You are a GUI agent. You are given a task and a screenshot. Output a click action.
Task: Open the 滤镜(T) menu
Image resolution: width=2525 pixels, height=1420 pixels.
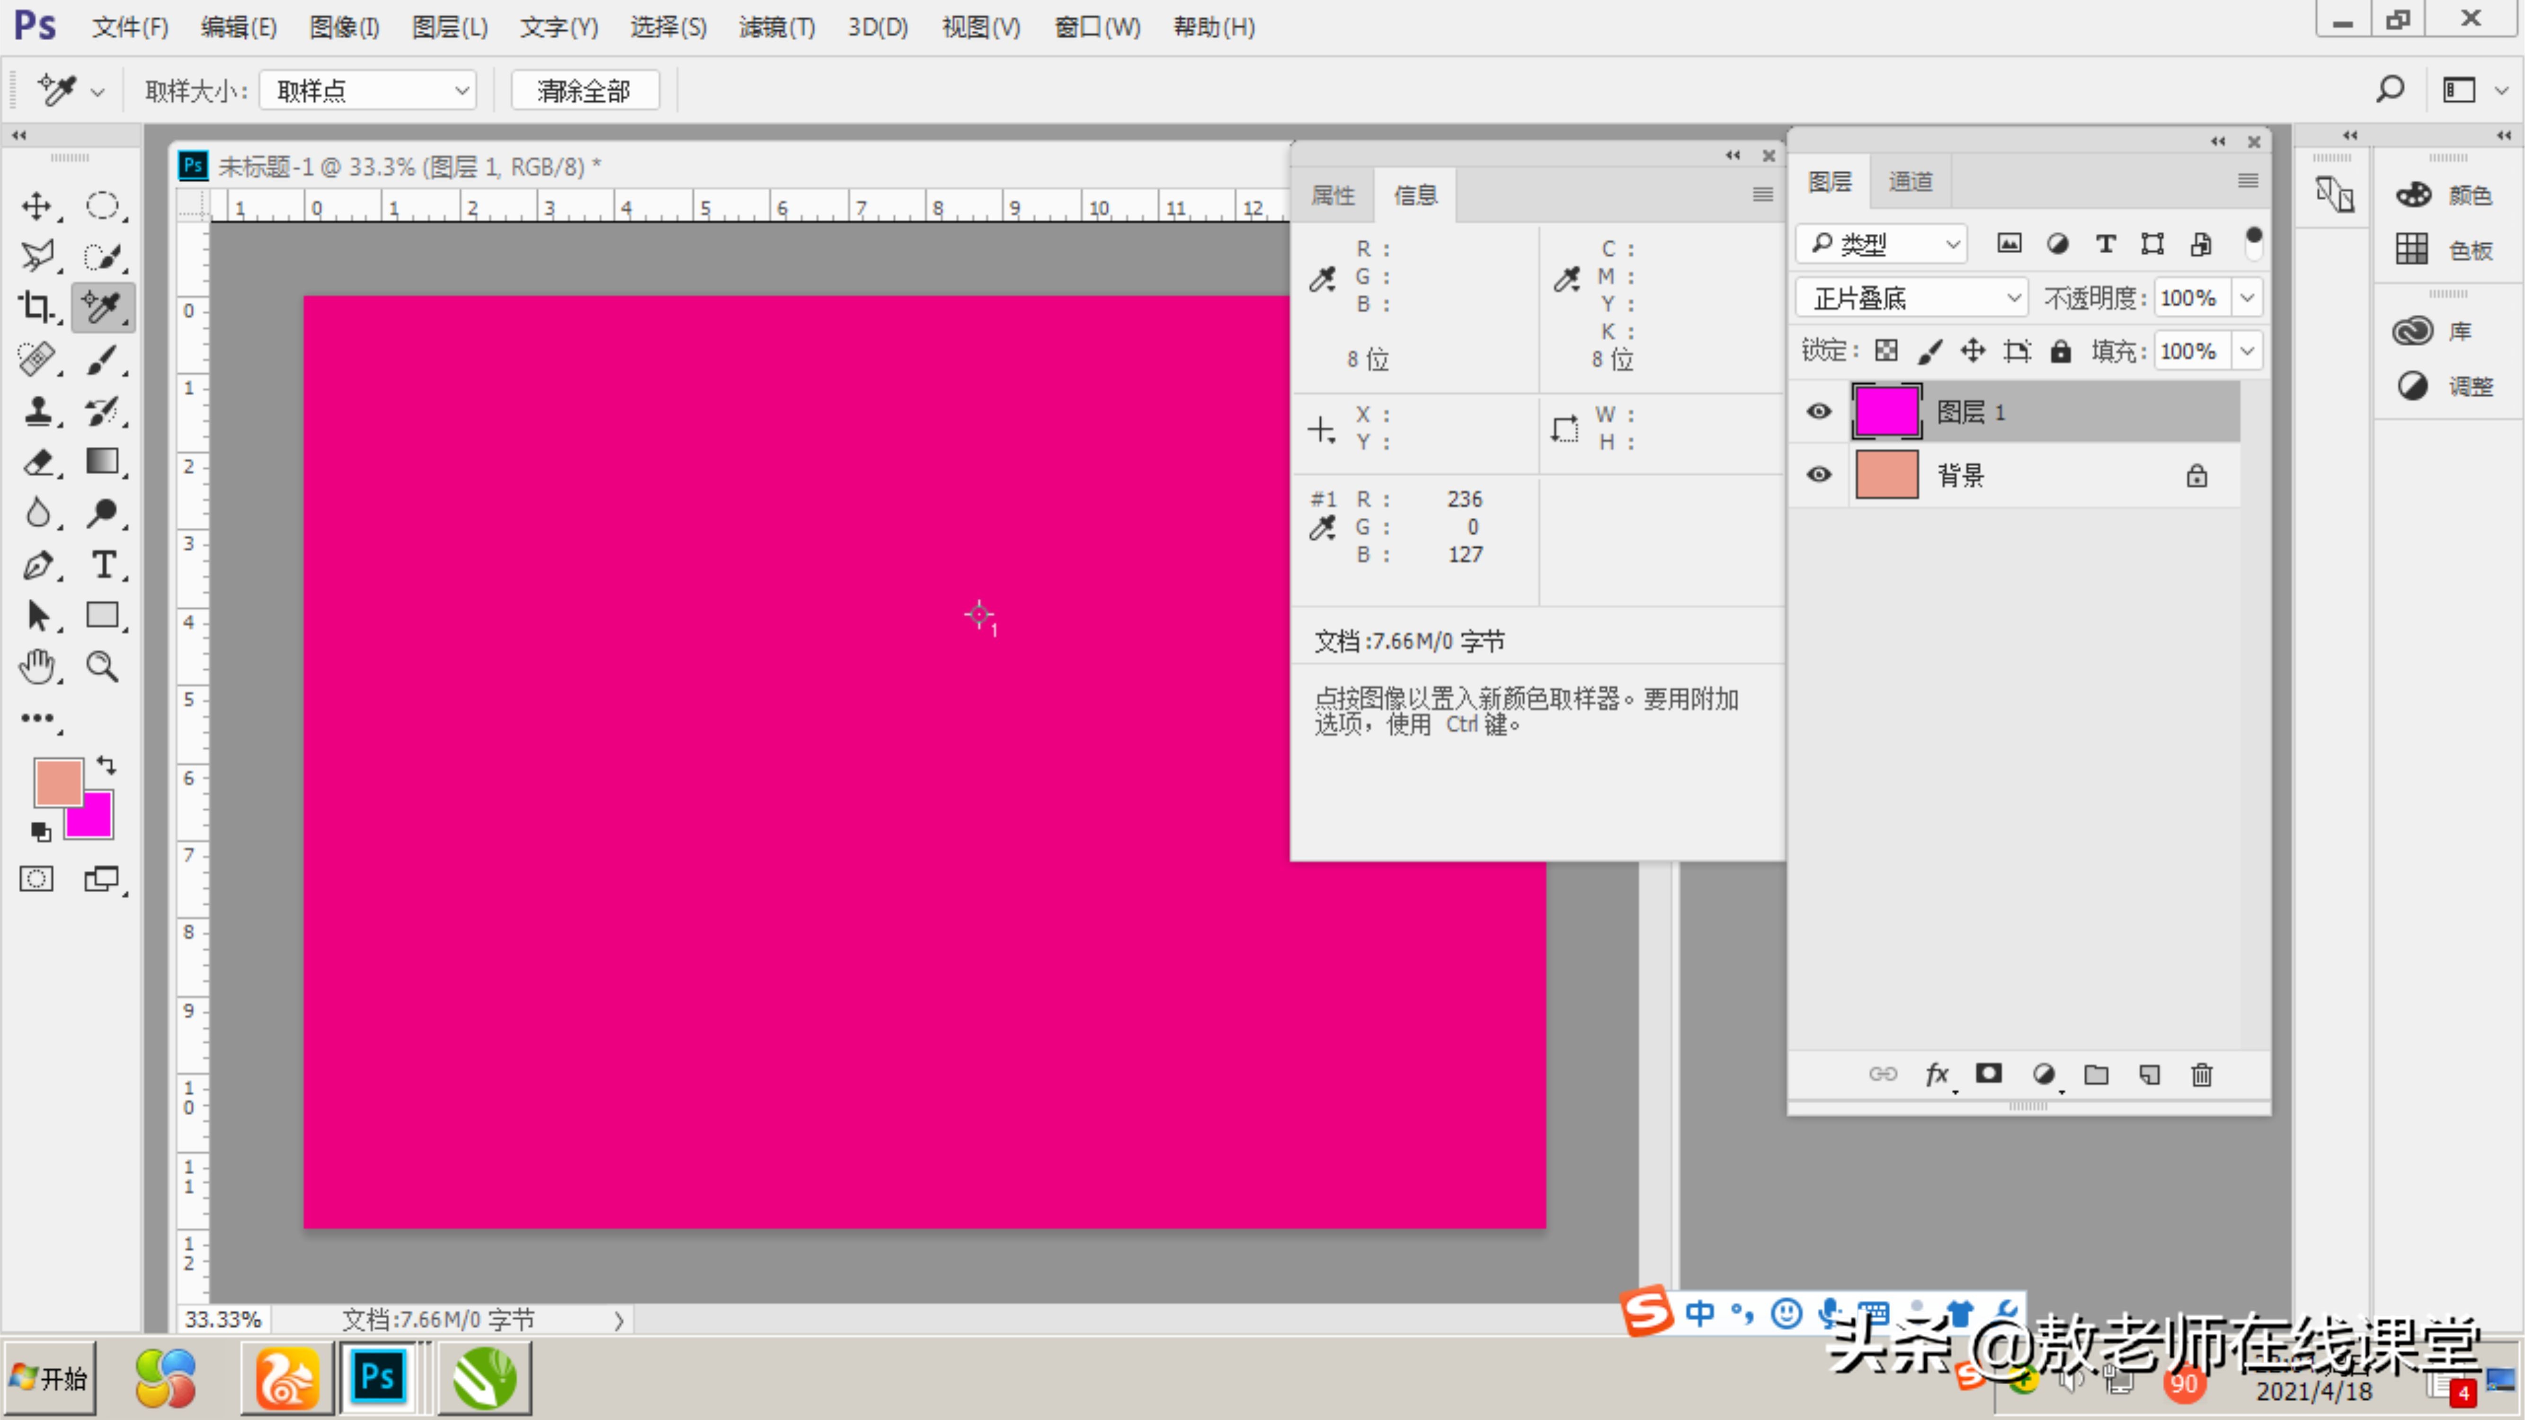tap(776, 27)
